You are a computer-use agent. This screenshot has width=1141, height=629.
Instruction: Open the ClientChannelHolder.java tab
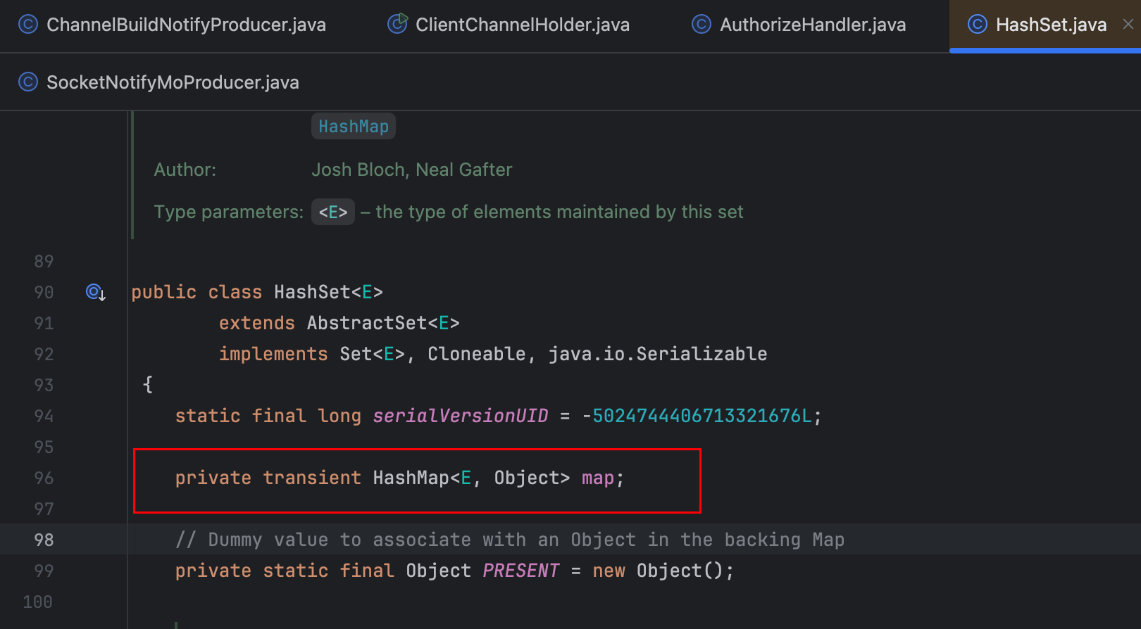pos(522,25)
